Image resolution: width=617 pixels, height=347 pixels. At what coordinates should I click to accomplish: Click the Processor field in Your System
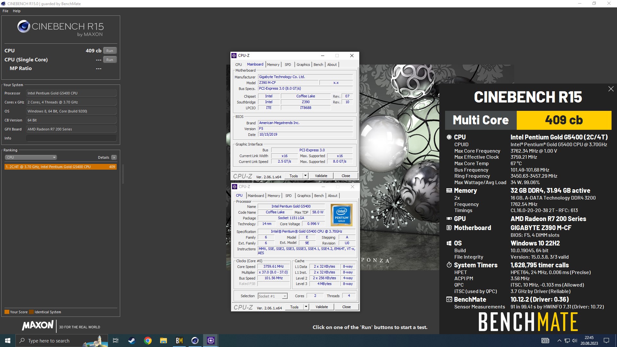(x=71, y=93)
